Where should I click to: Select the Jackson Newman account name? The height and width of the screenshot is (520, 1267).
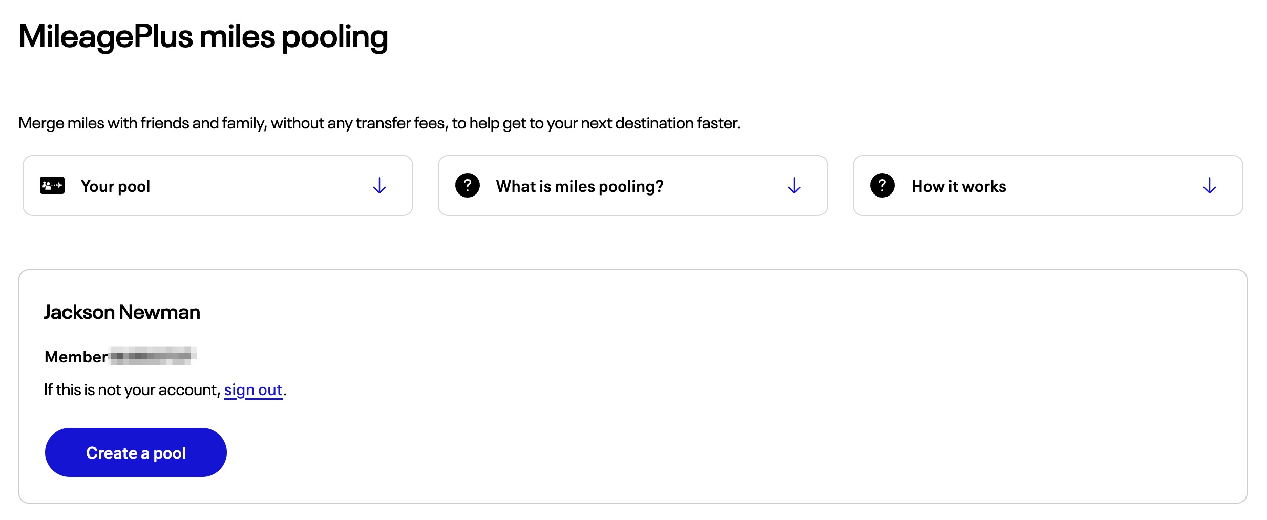point(122,311)
